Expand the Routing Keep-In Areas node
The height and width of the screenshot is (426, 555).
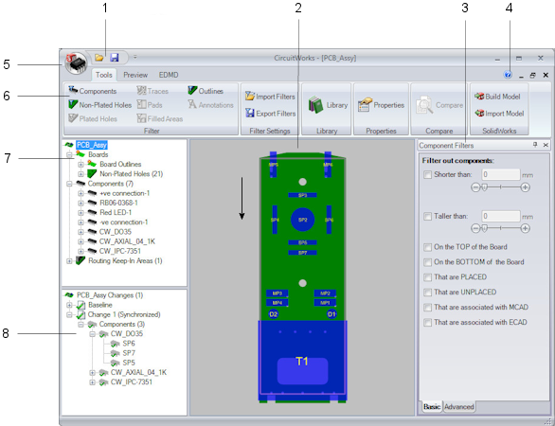[69, 260]
